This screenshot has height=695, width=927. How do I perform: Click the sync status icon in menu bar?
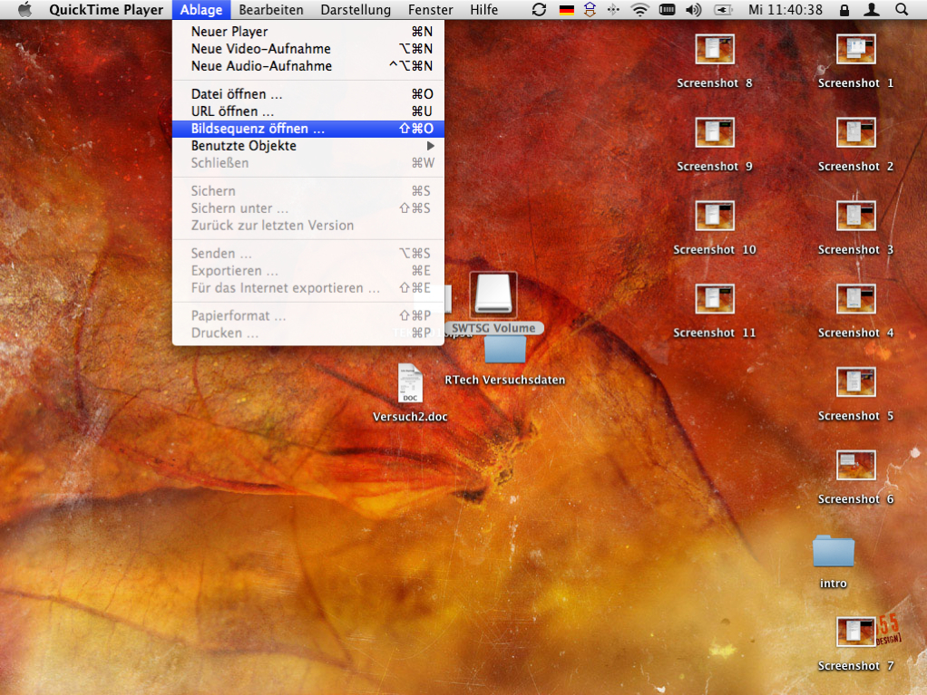539,9
